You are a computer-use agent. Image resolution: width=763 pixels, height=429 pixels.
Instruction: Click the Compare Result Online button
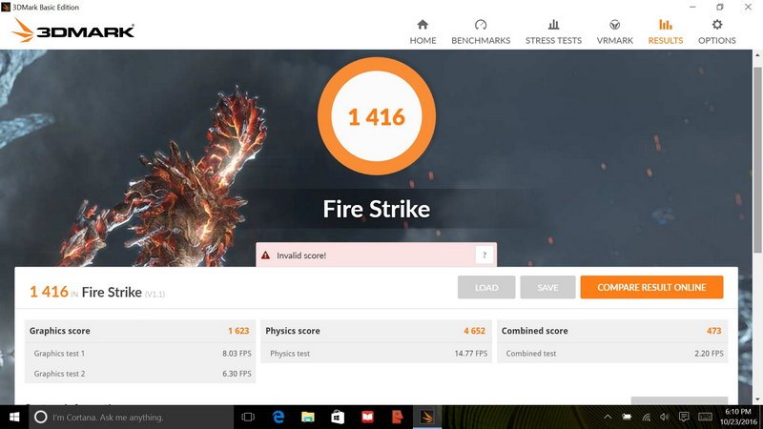click(651, 287)
